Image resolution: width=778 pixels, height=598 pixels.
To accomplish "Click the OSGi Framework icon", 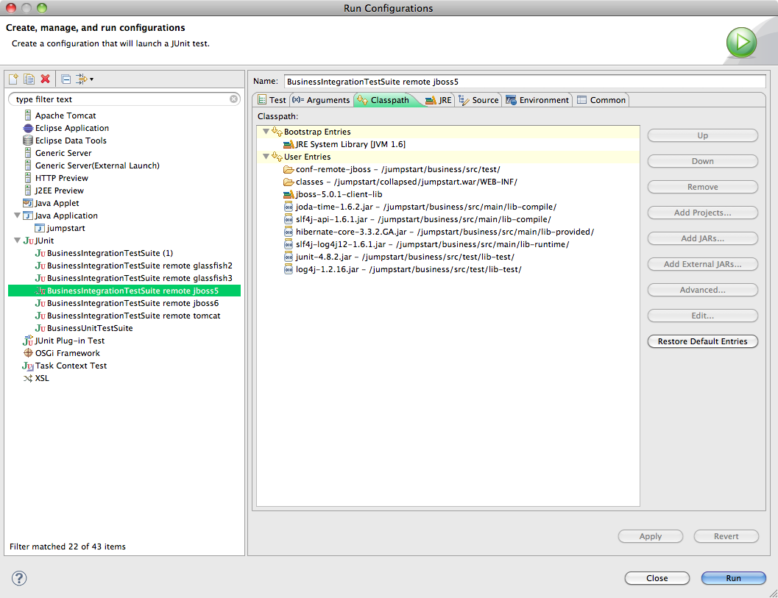I will pos(28,353).
